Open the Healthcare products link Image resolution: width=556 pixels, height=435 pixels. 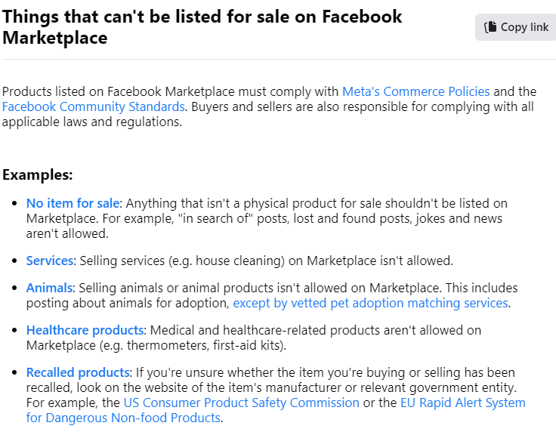coord(85,330)
